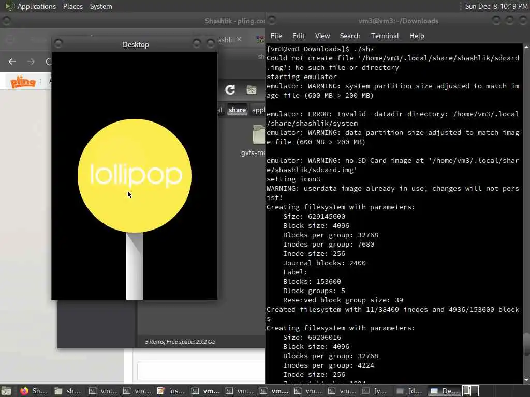The width and height of the screenshot is (530, 397).
Task: Click the Desktop window left round button
Action: pyautogui.click(x=58, y=43)
